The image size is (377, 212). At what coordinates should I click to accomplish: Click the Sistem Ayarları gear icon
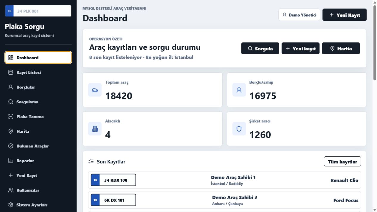pos(11,205)
